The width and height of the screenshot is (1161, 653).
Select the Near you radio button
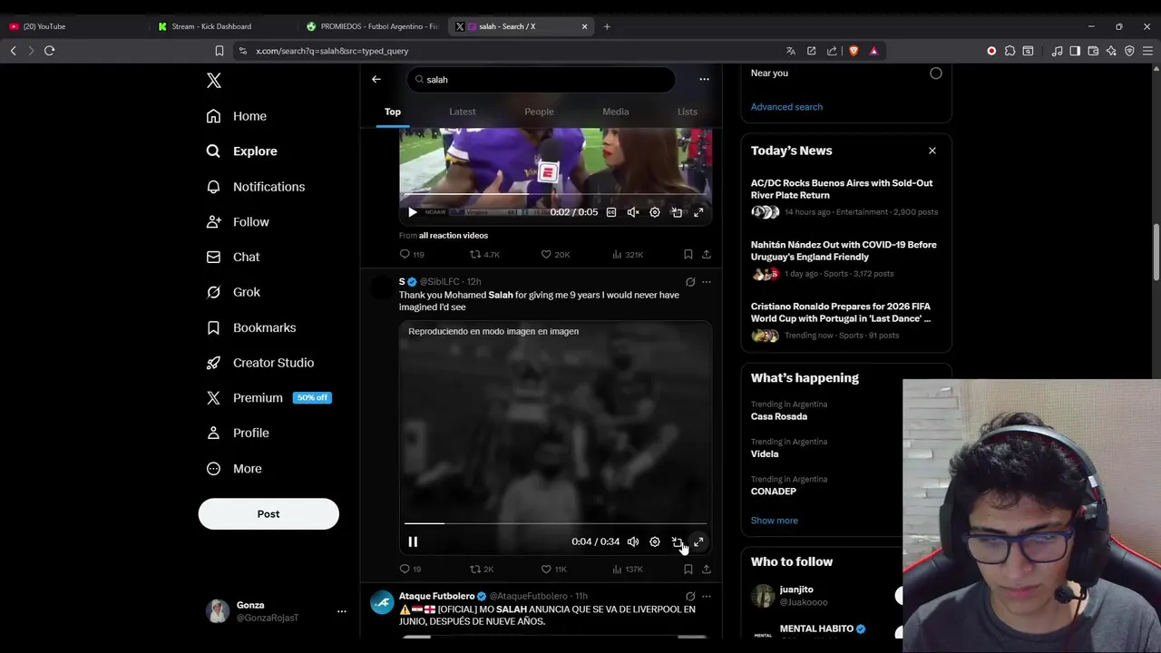click(936, 73)
